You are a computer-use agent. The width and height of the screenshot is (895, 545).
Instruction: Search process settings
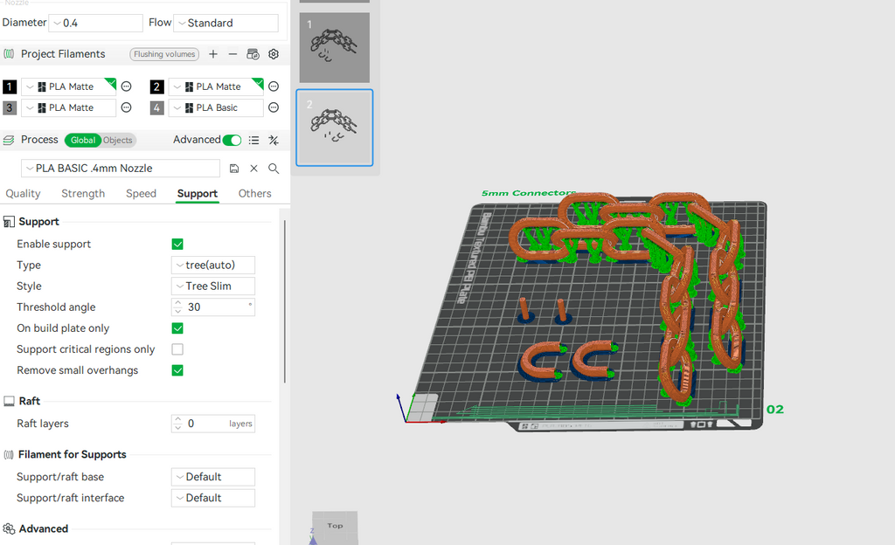click(x=274, y=169)
